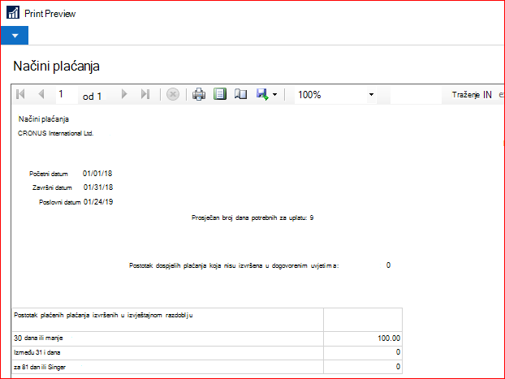The image size is (505, 379).
Task: Go to first page of report
Action: [x=20, y=94]
